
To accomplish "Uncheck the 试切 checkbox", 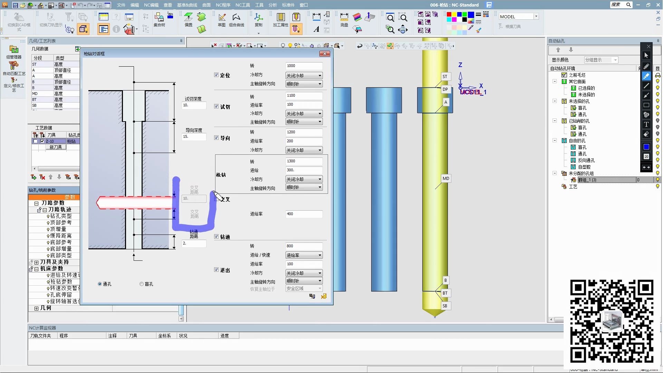I will [217, 106].
